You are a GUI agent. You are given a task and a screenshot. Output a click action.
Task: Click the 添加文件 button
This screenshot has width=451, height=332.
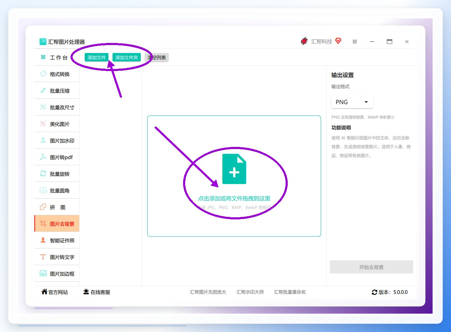(x=97, y=58)
